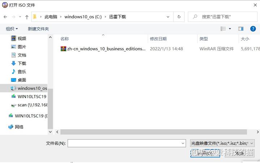
Task: Open 文档 in the navigation pane
Action: pyautogui.click(x=22, y=55)
